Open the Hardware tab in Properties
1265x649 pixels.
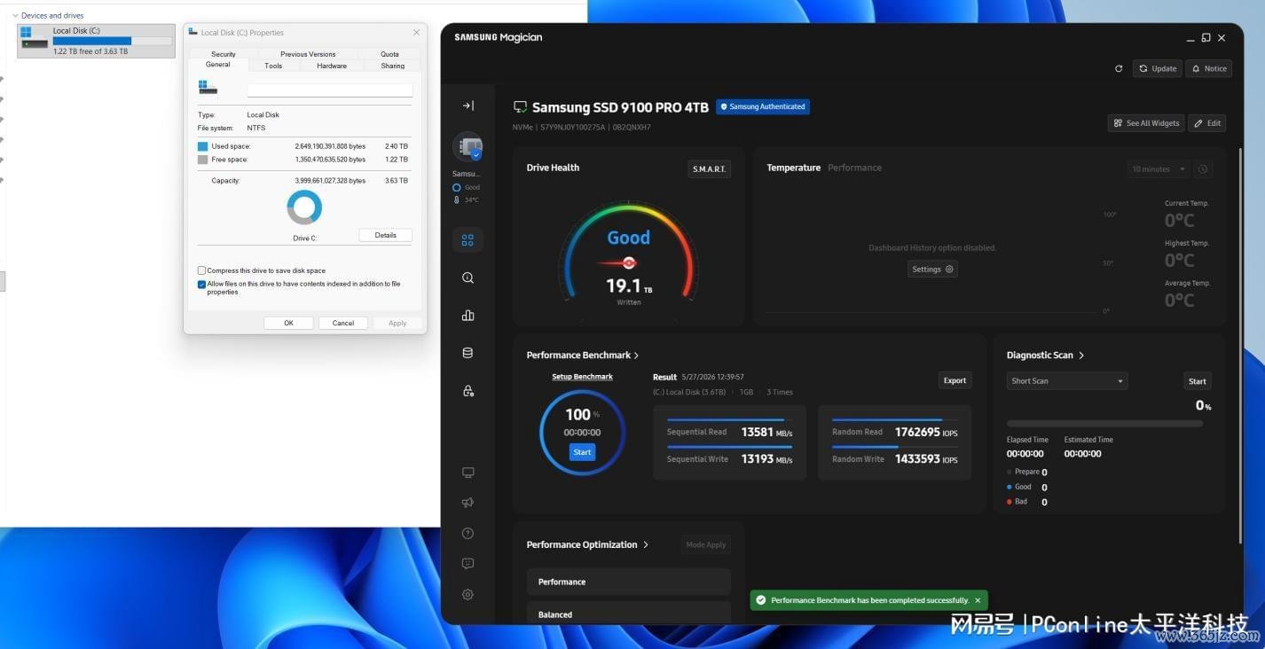point(332,66)
